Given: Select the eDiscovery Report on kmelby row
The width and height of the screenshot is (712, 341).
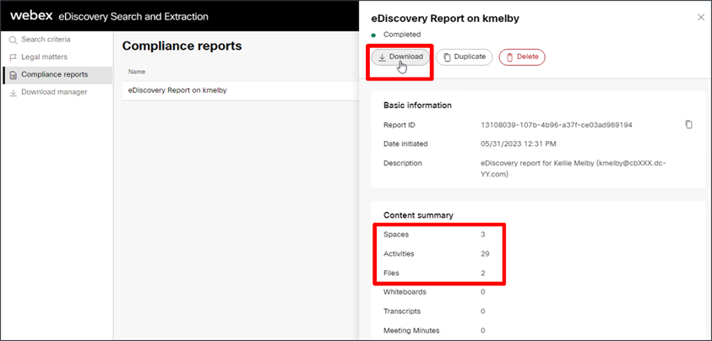Looking at the screenshot, I should point(177,90).
